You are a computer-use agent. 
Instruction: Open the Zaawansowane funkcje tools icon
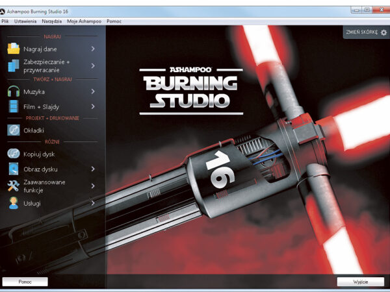coord(14,186)
